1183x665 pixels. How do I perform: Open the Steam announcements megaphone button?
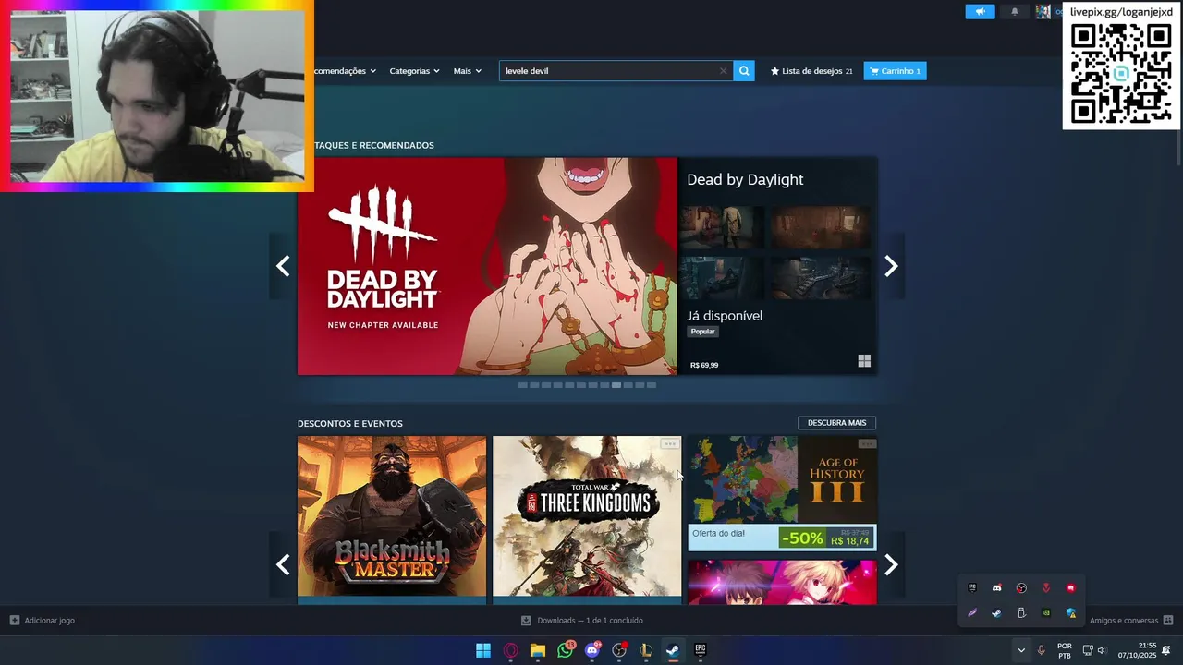(x=980, y=12)
